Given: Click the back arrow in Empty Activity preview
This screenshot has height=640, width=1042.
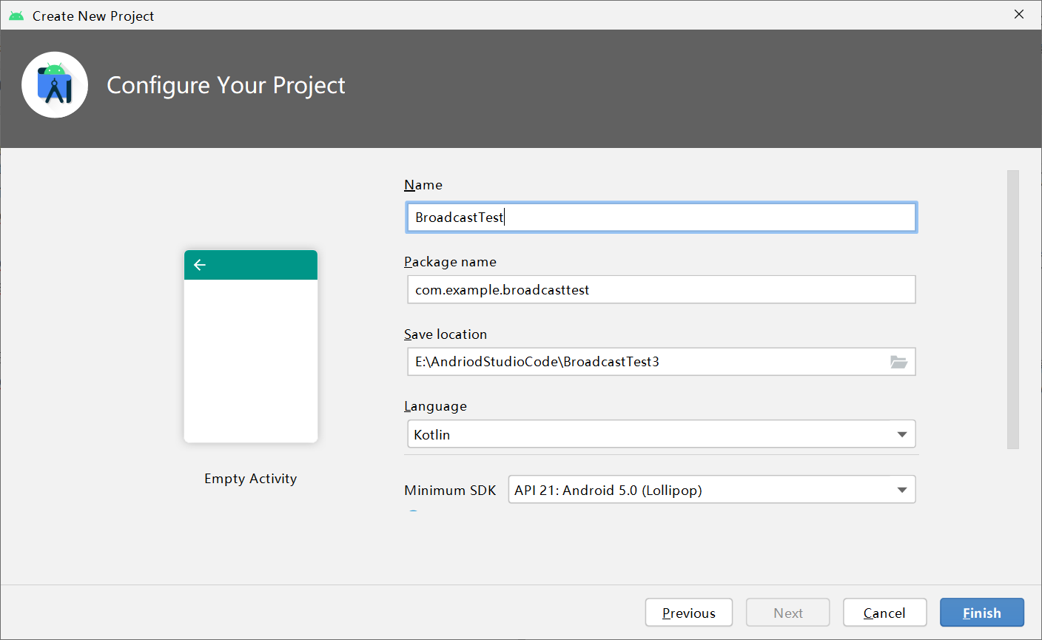Looking at the screenshot, I should click(x=200, y=265).
